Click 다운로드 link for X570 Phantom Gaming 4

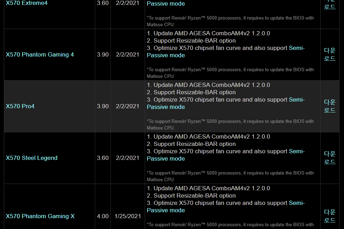(x=330, y=54)
